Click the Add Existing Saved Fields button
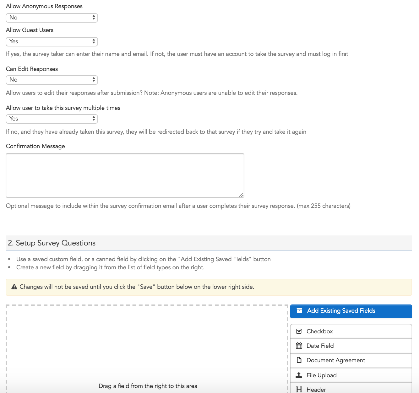Viewport: 419px width, 393px height. (351, 311)
